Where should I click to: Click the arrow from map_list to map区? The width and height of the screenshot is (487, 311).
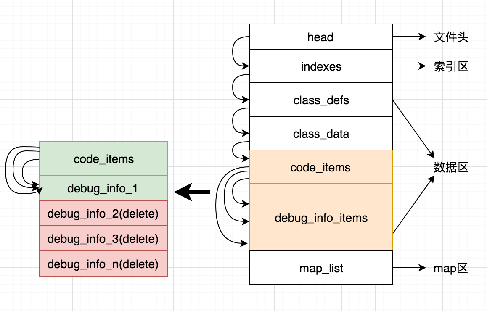(409, 268)
